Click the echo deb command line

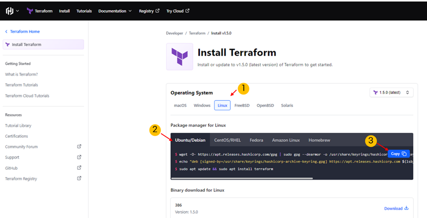[294, 161]
